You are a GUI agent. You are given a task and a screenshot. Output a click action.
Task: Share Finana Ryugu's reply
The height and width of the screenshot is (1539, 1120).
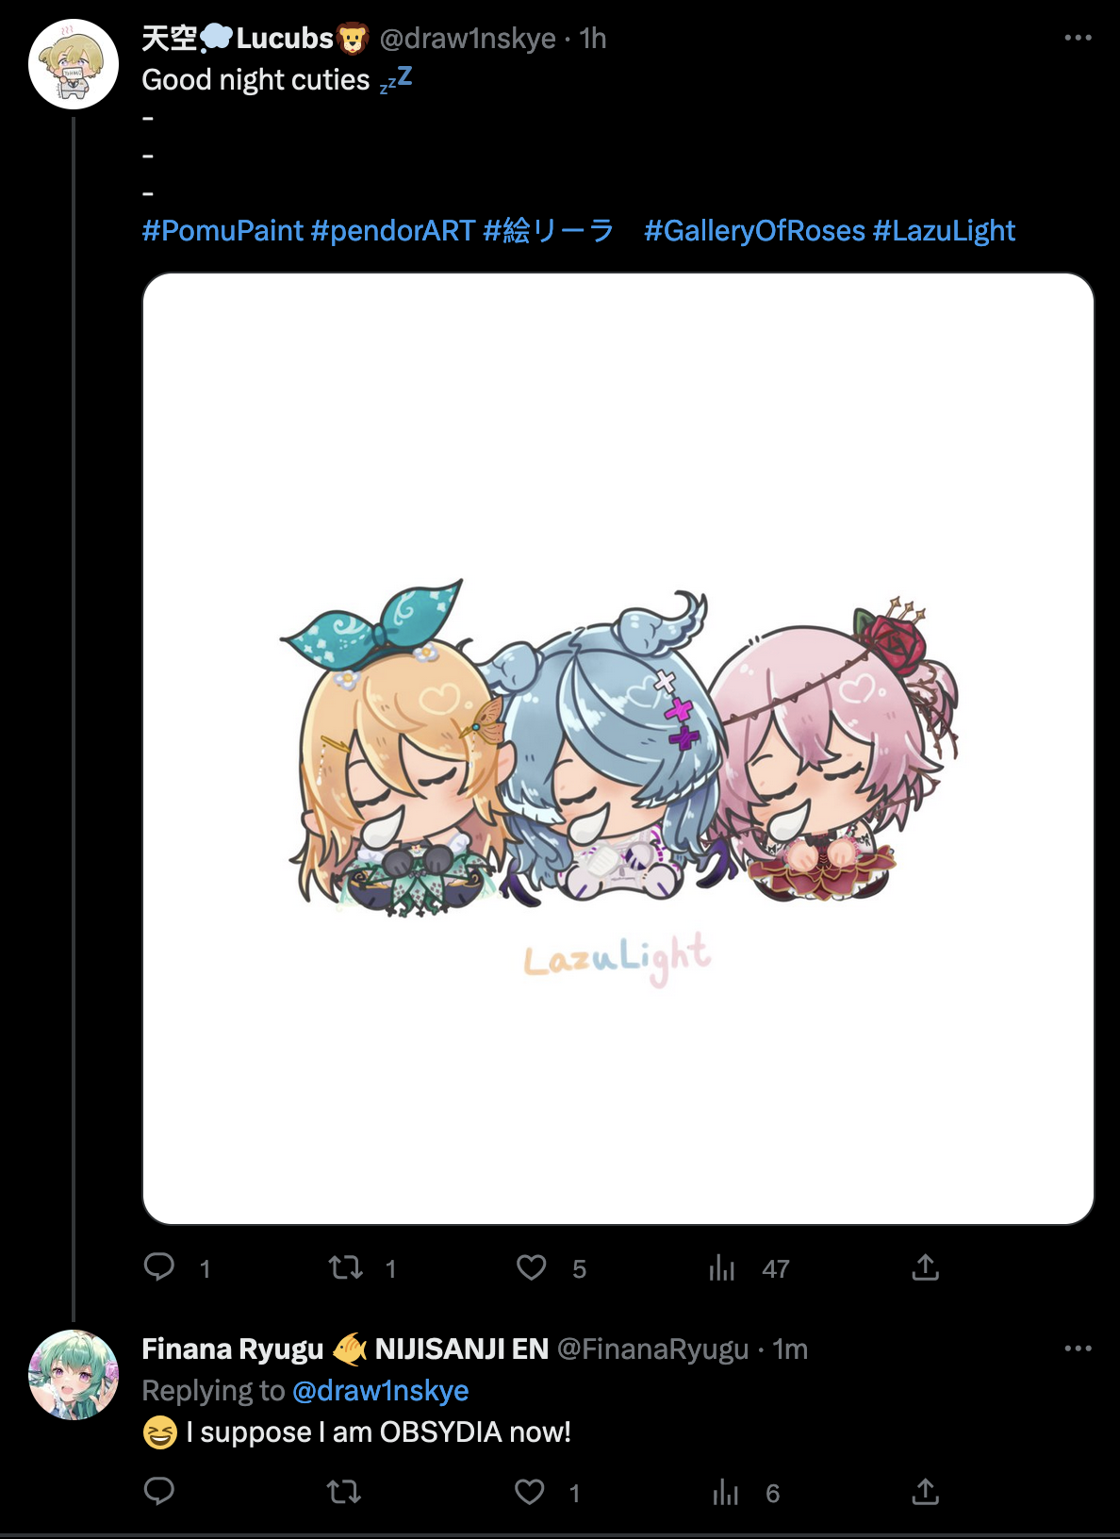(x=926, y=1492)
